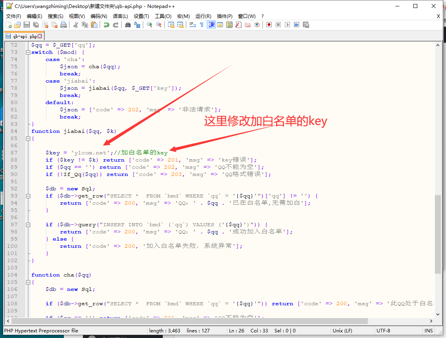Click the horizontal scrollbar right arrow
Viewport: 446px width, 338px height.
point(431,321)
